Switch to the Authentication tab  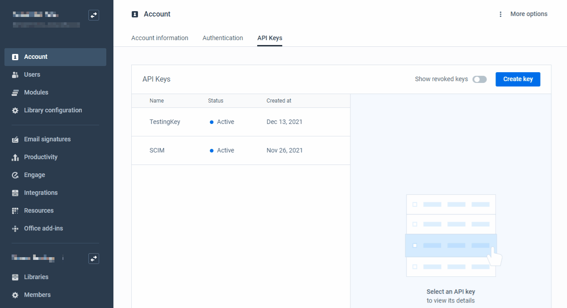coord(222,38)
